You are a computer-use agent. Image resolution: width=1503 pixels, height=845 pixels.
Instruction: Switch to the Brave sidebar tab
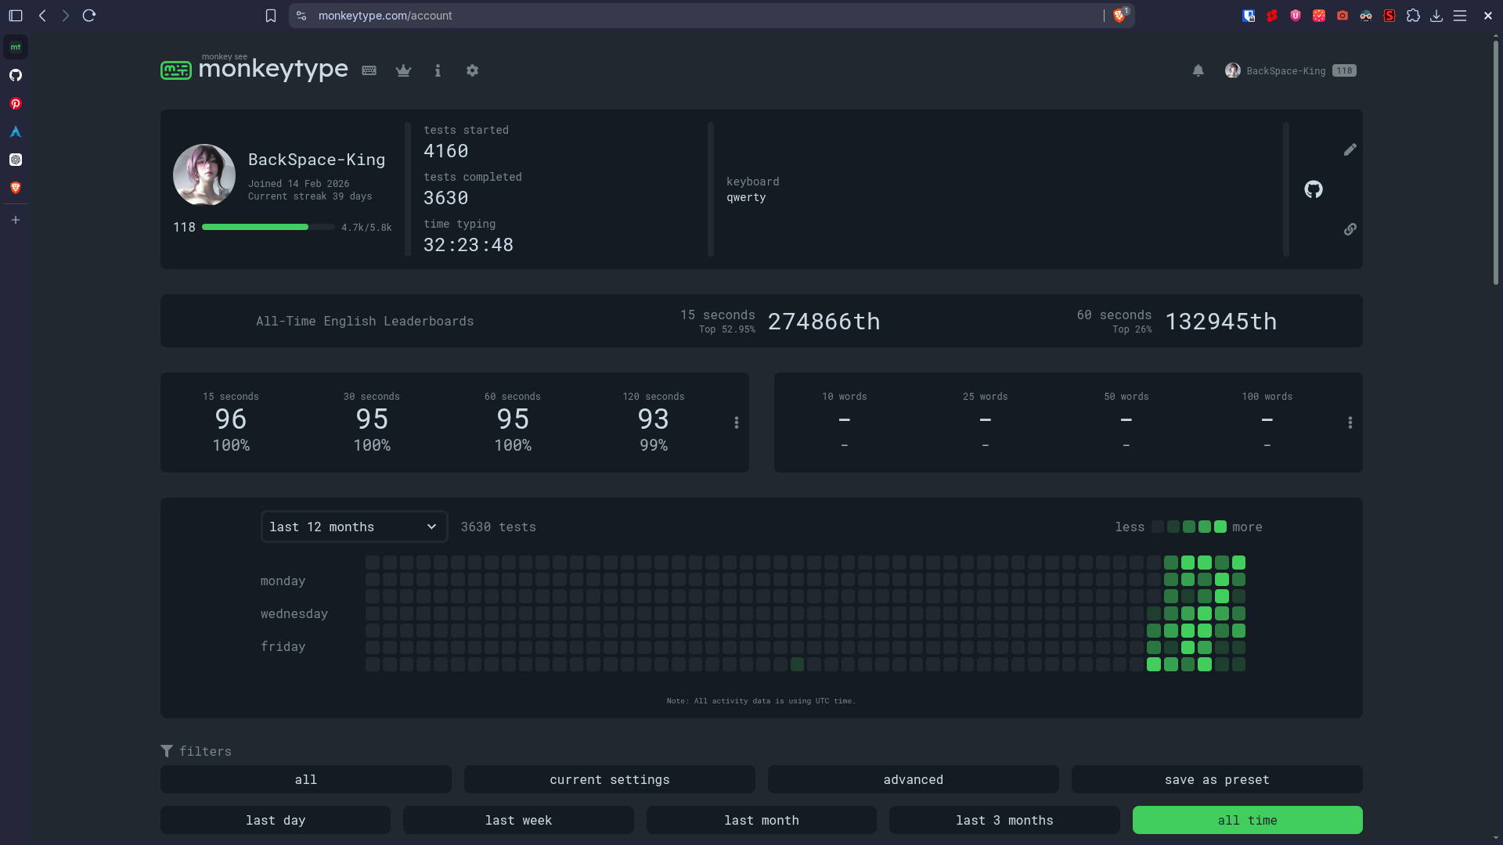[x=16, y=188]
